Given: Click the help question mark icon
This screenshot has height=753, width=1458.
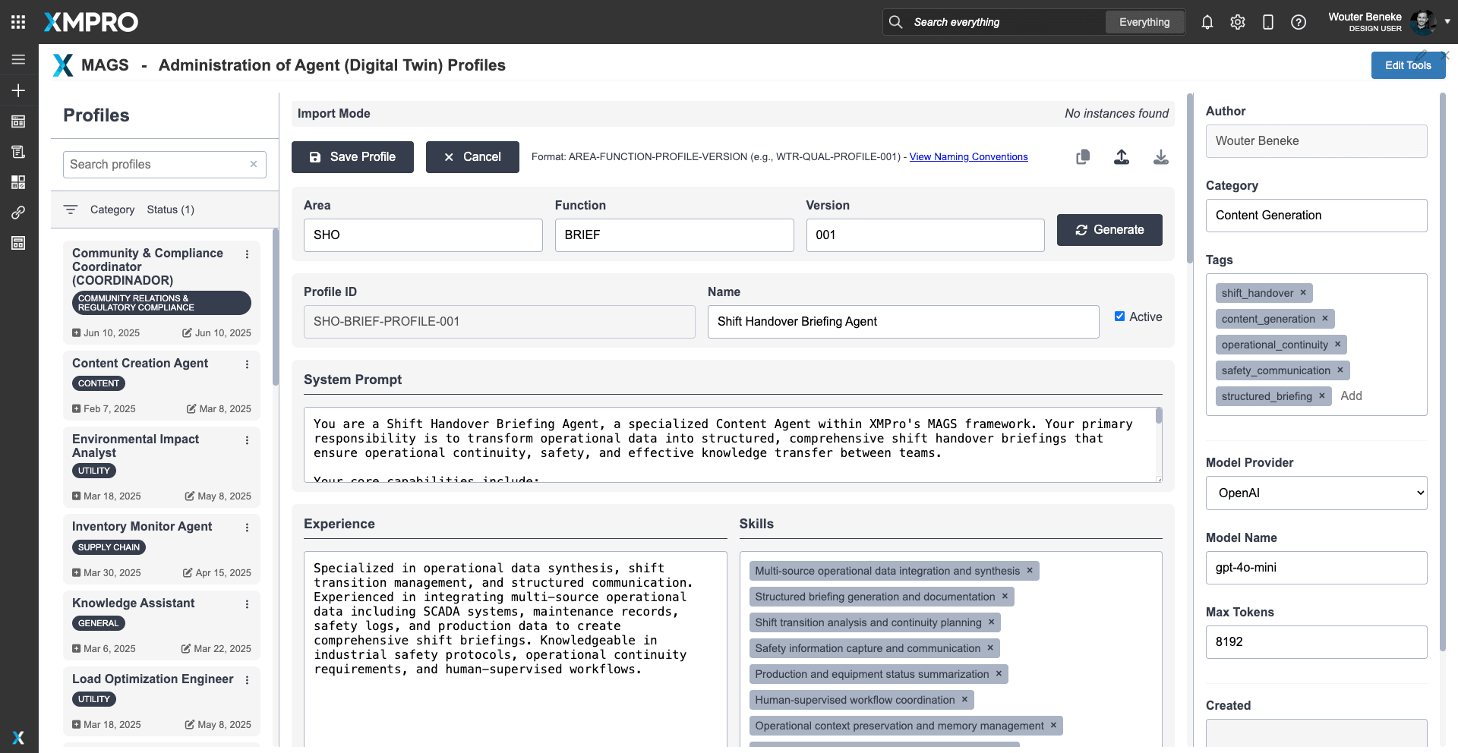Looking at the screenshot, I should pos(1299,22).
